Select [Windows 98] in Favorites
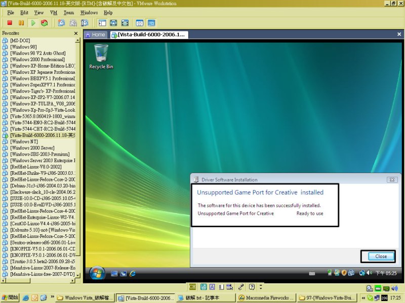Viewport: 405px width, 303px height. (x=23, y=47)
